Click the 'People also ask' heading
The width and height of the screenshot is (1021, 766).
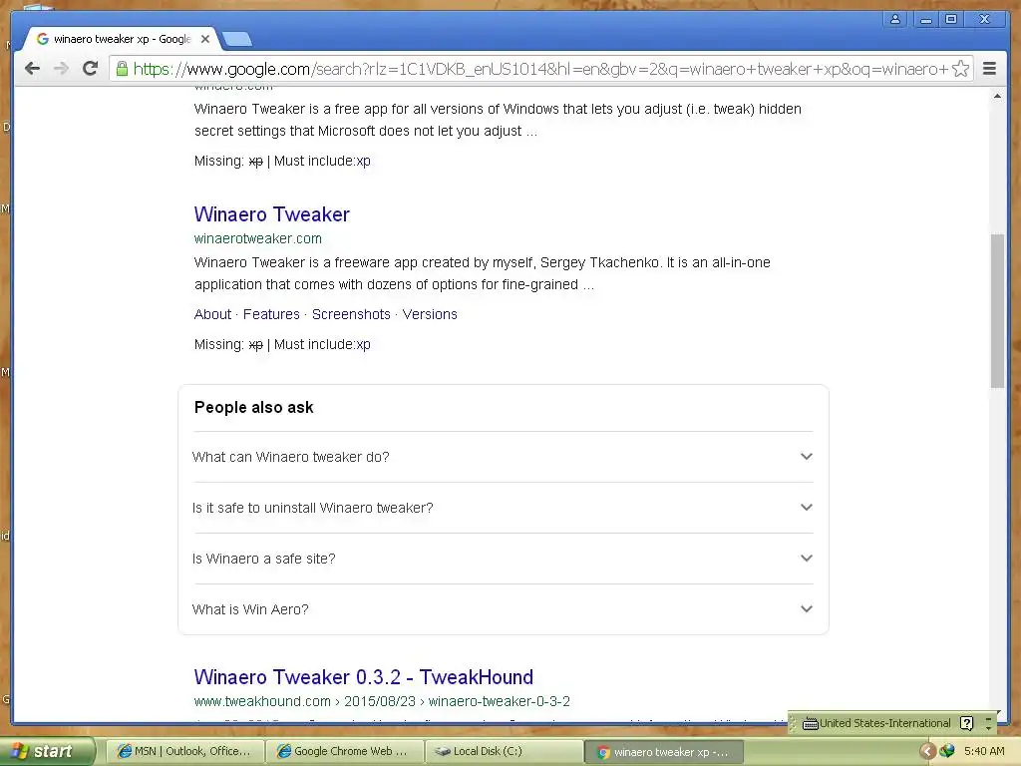pyautogui.click(x=253, y=407)
